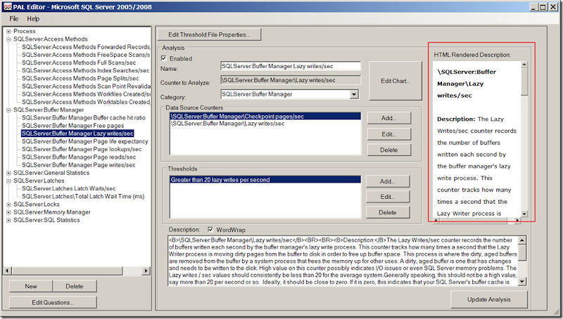This screenshot has width=563, height=319.
Task: Click Edit Threshold File Properties button
Action: click(x=209, y=34)
